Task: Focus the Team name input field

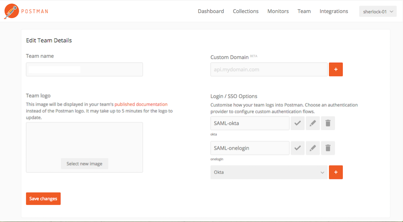Action: [84, 69]
